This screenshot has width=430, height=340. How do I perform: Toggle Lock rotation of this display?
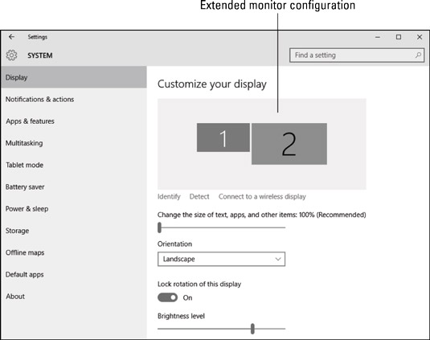tap(167, 297)
